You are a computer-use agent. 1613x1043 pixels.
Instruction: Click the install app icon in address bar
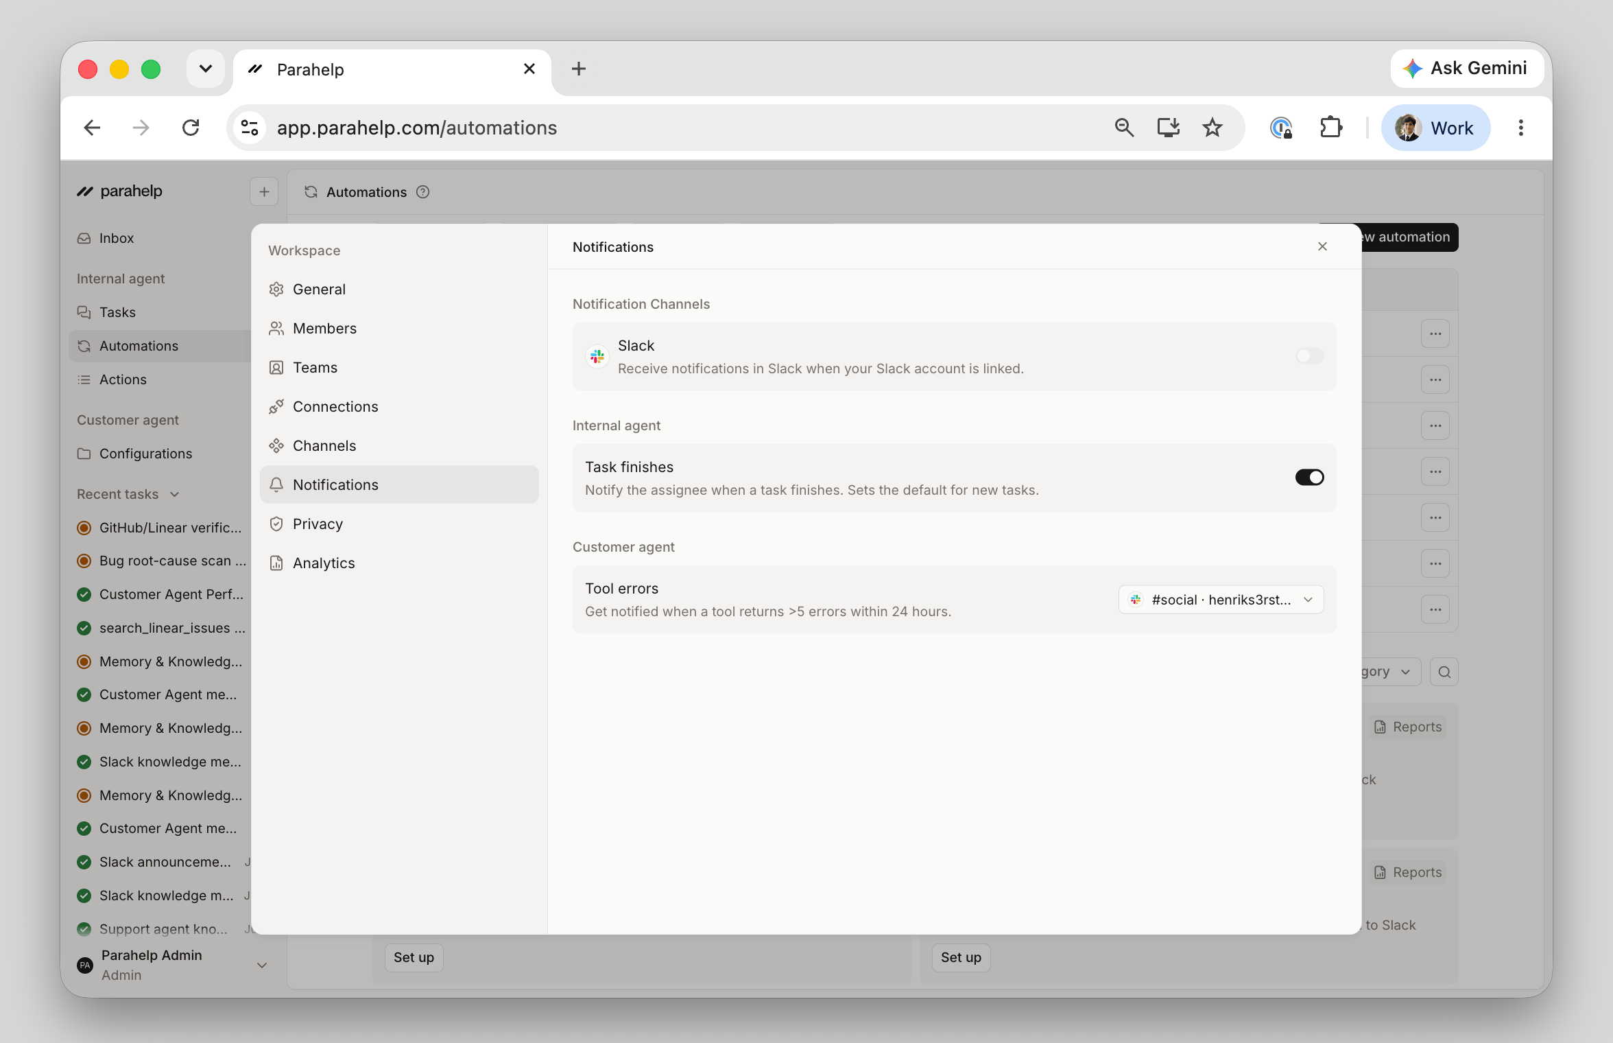pos(1168,128)
